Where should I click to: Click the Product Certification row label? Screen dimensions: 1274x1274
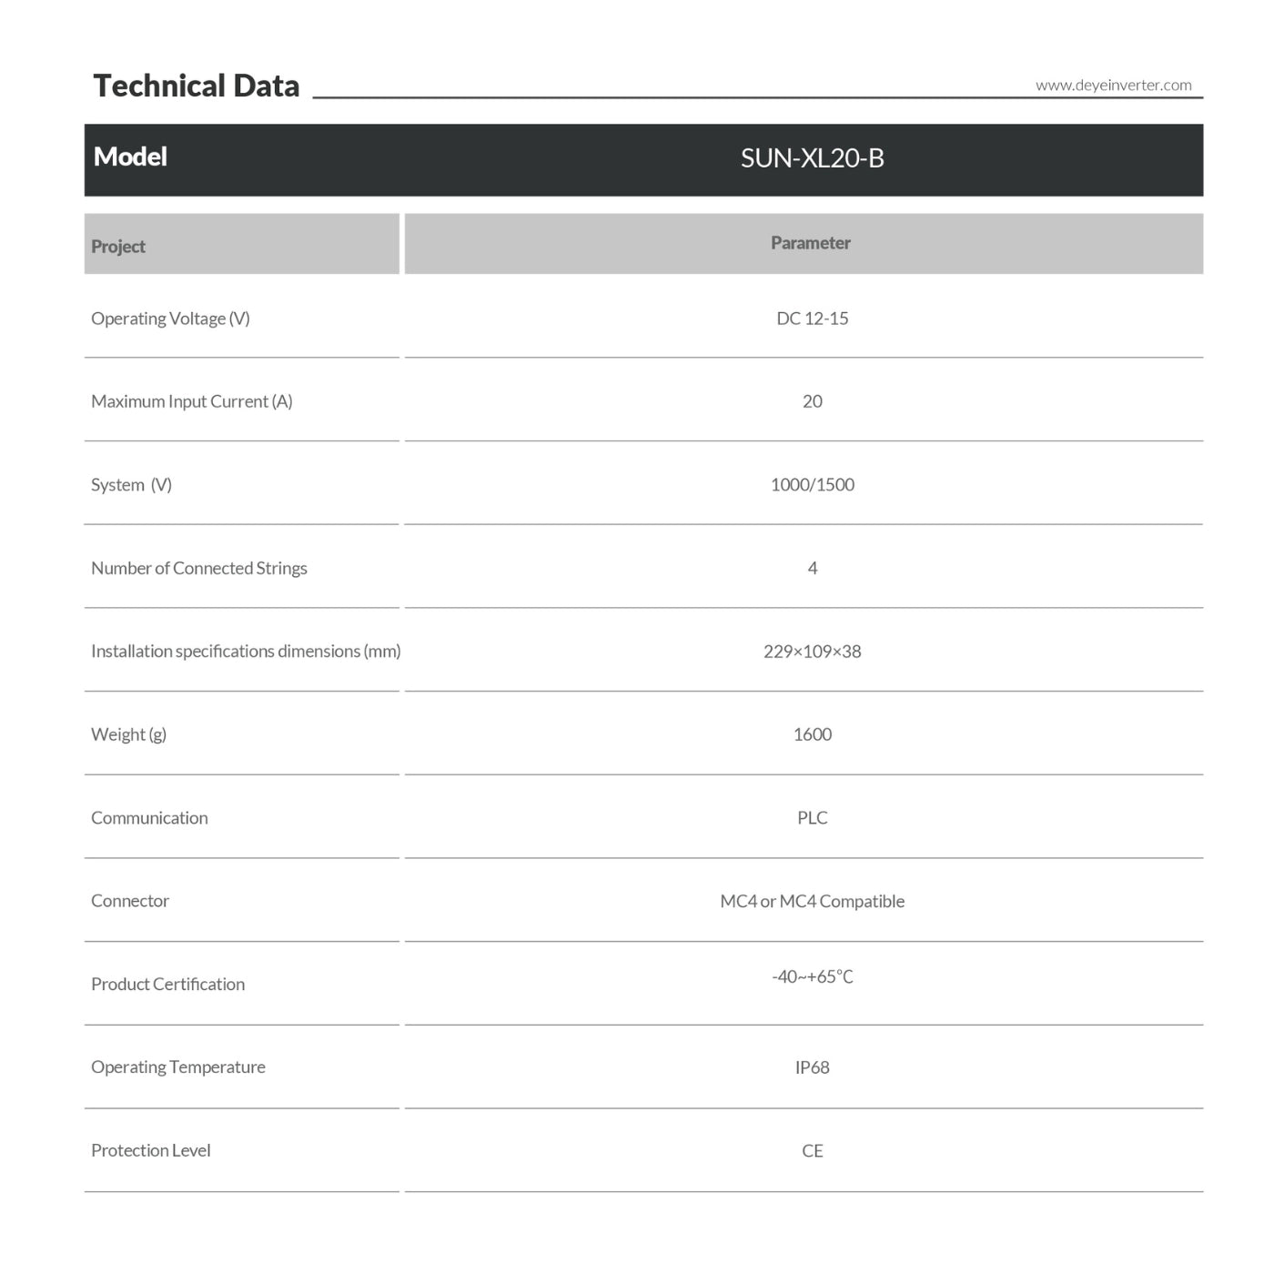[167, 985]
